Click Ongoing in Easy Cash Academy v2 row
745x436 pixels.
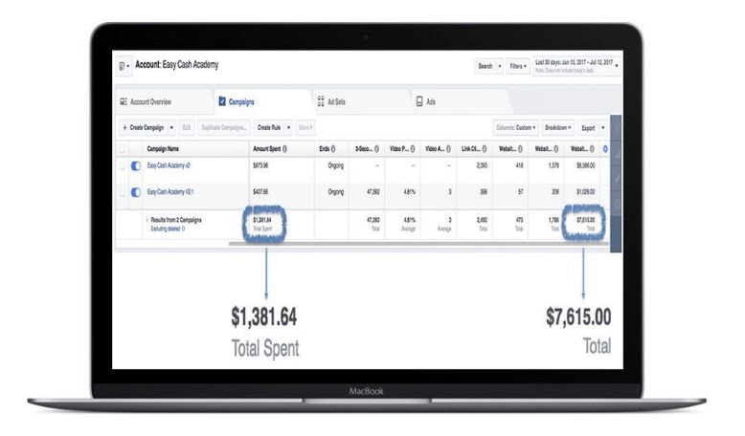click(335, 165)
